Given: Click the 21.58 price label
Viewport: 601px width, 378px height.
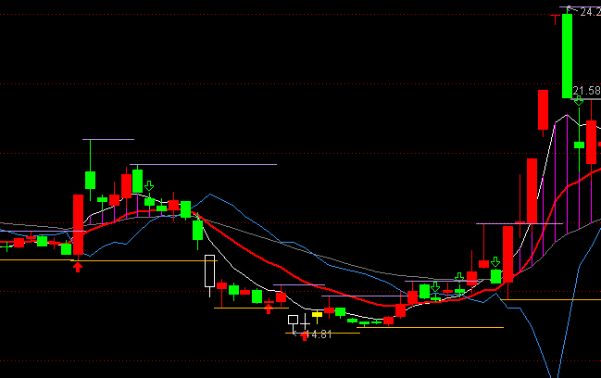Looking at the screenshot, I should 586,90.
